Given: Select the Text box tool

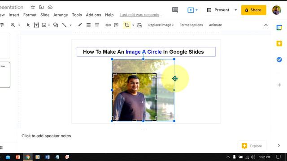Looking at the screenshot, I should (x=36, y=25).
